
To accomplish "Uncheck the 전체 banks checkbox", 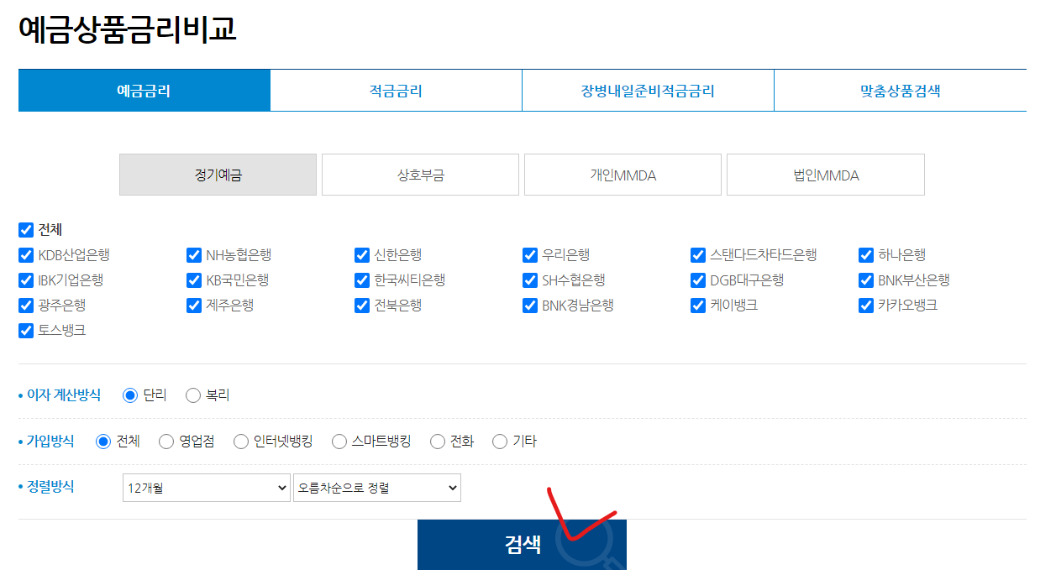I will coord(26,230).
